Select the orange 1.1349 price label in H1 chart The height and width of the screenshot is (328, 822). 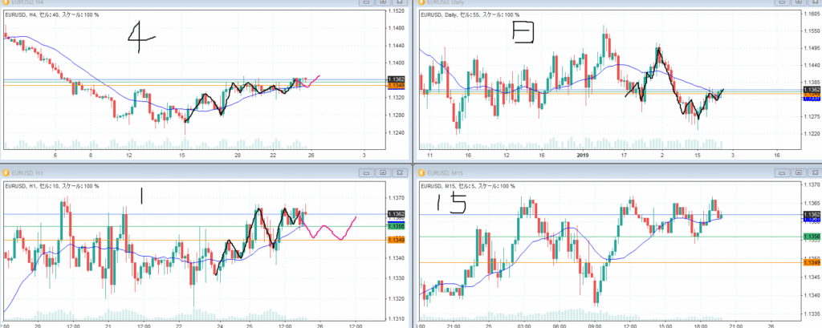395,240
